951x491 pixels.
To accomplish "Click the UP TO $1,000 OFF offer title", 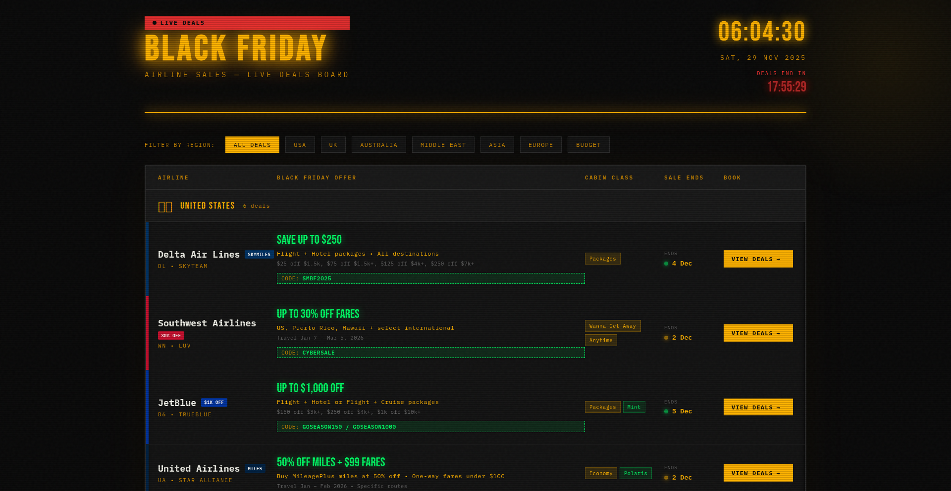I will click(311, 388).
